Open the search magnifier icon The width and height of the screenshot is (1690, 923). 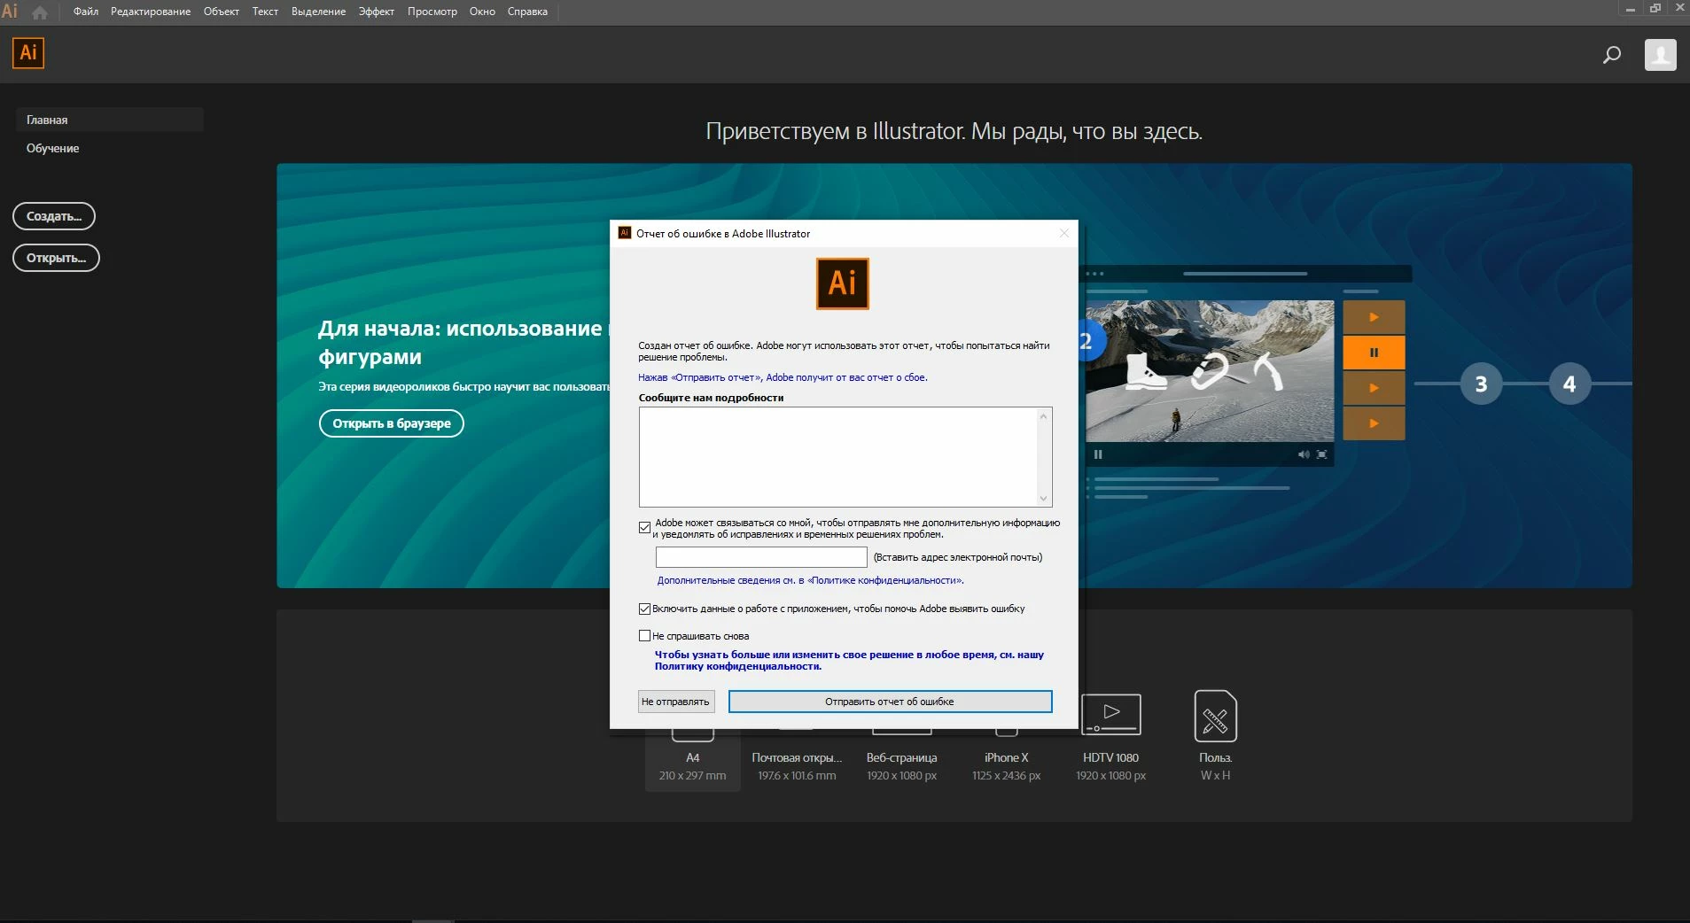coord(1612,55)
